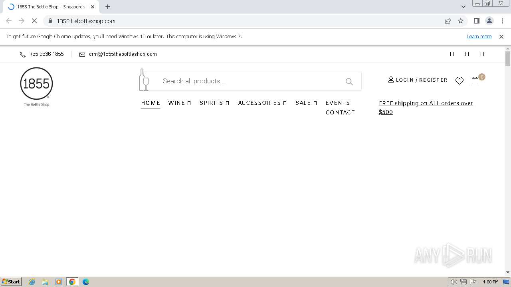Click the page vertical scrollbar thumb
This screenshot has width=511, height=287.
pos(508,59)
